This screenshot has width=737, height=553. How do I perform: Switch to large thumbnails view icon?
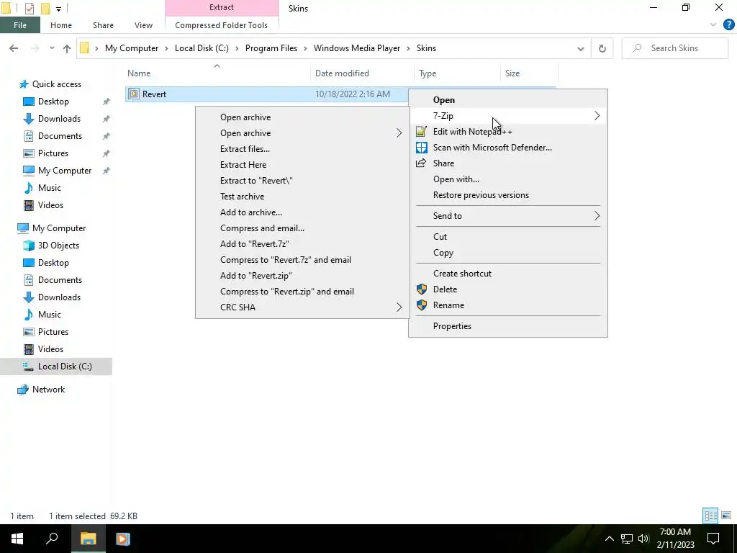726,516
